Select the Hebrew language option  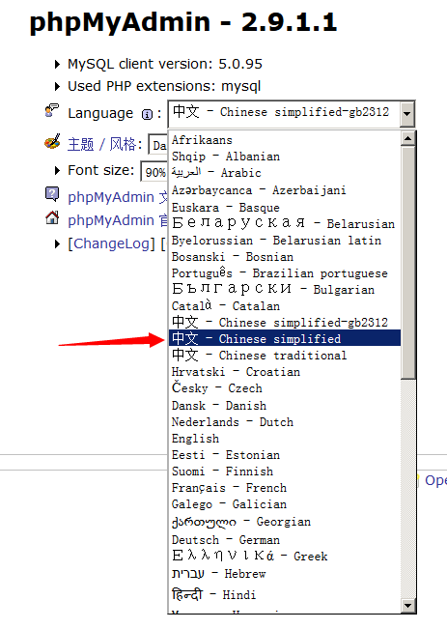tap(285, 574)
